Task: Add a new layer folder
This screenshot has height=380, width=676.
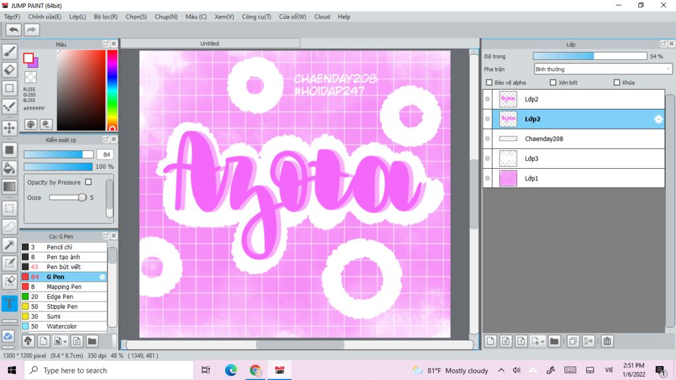Action: coord(555,341)
